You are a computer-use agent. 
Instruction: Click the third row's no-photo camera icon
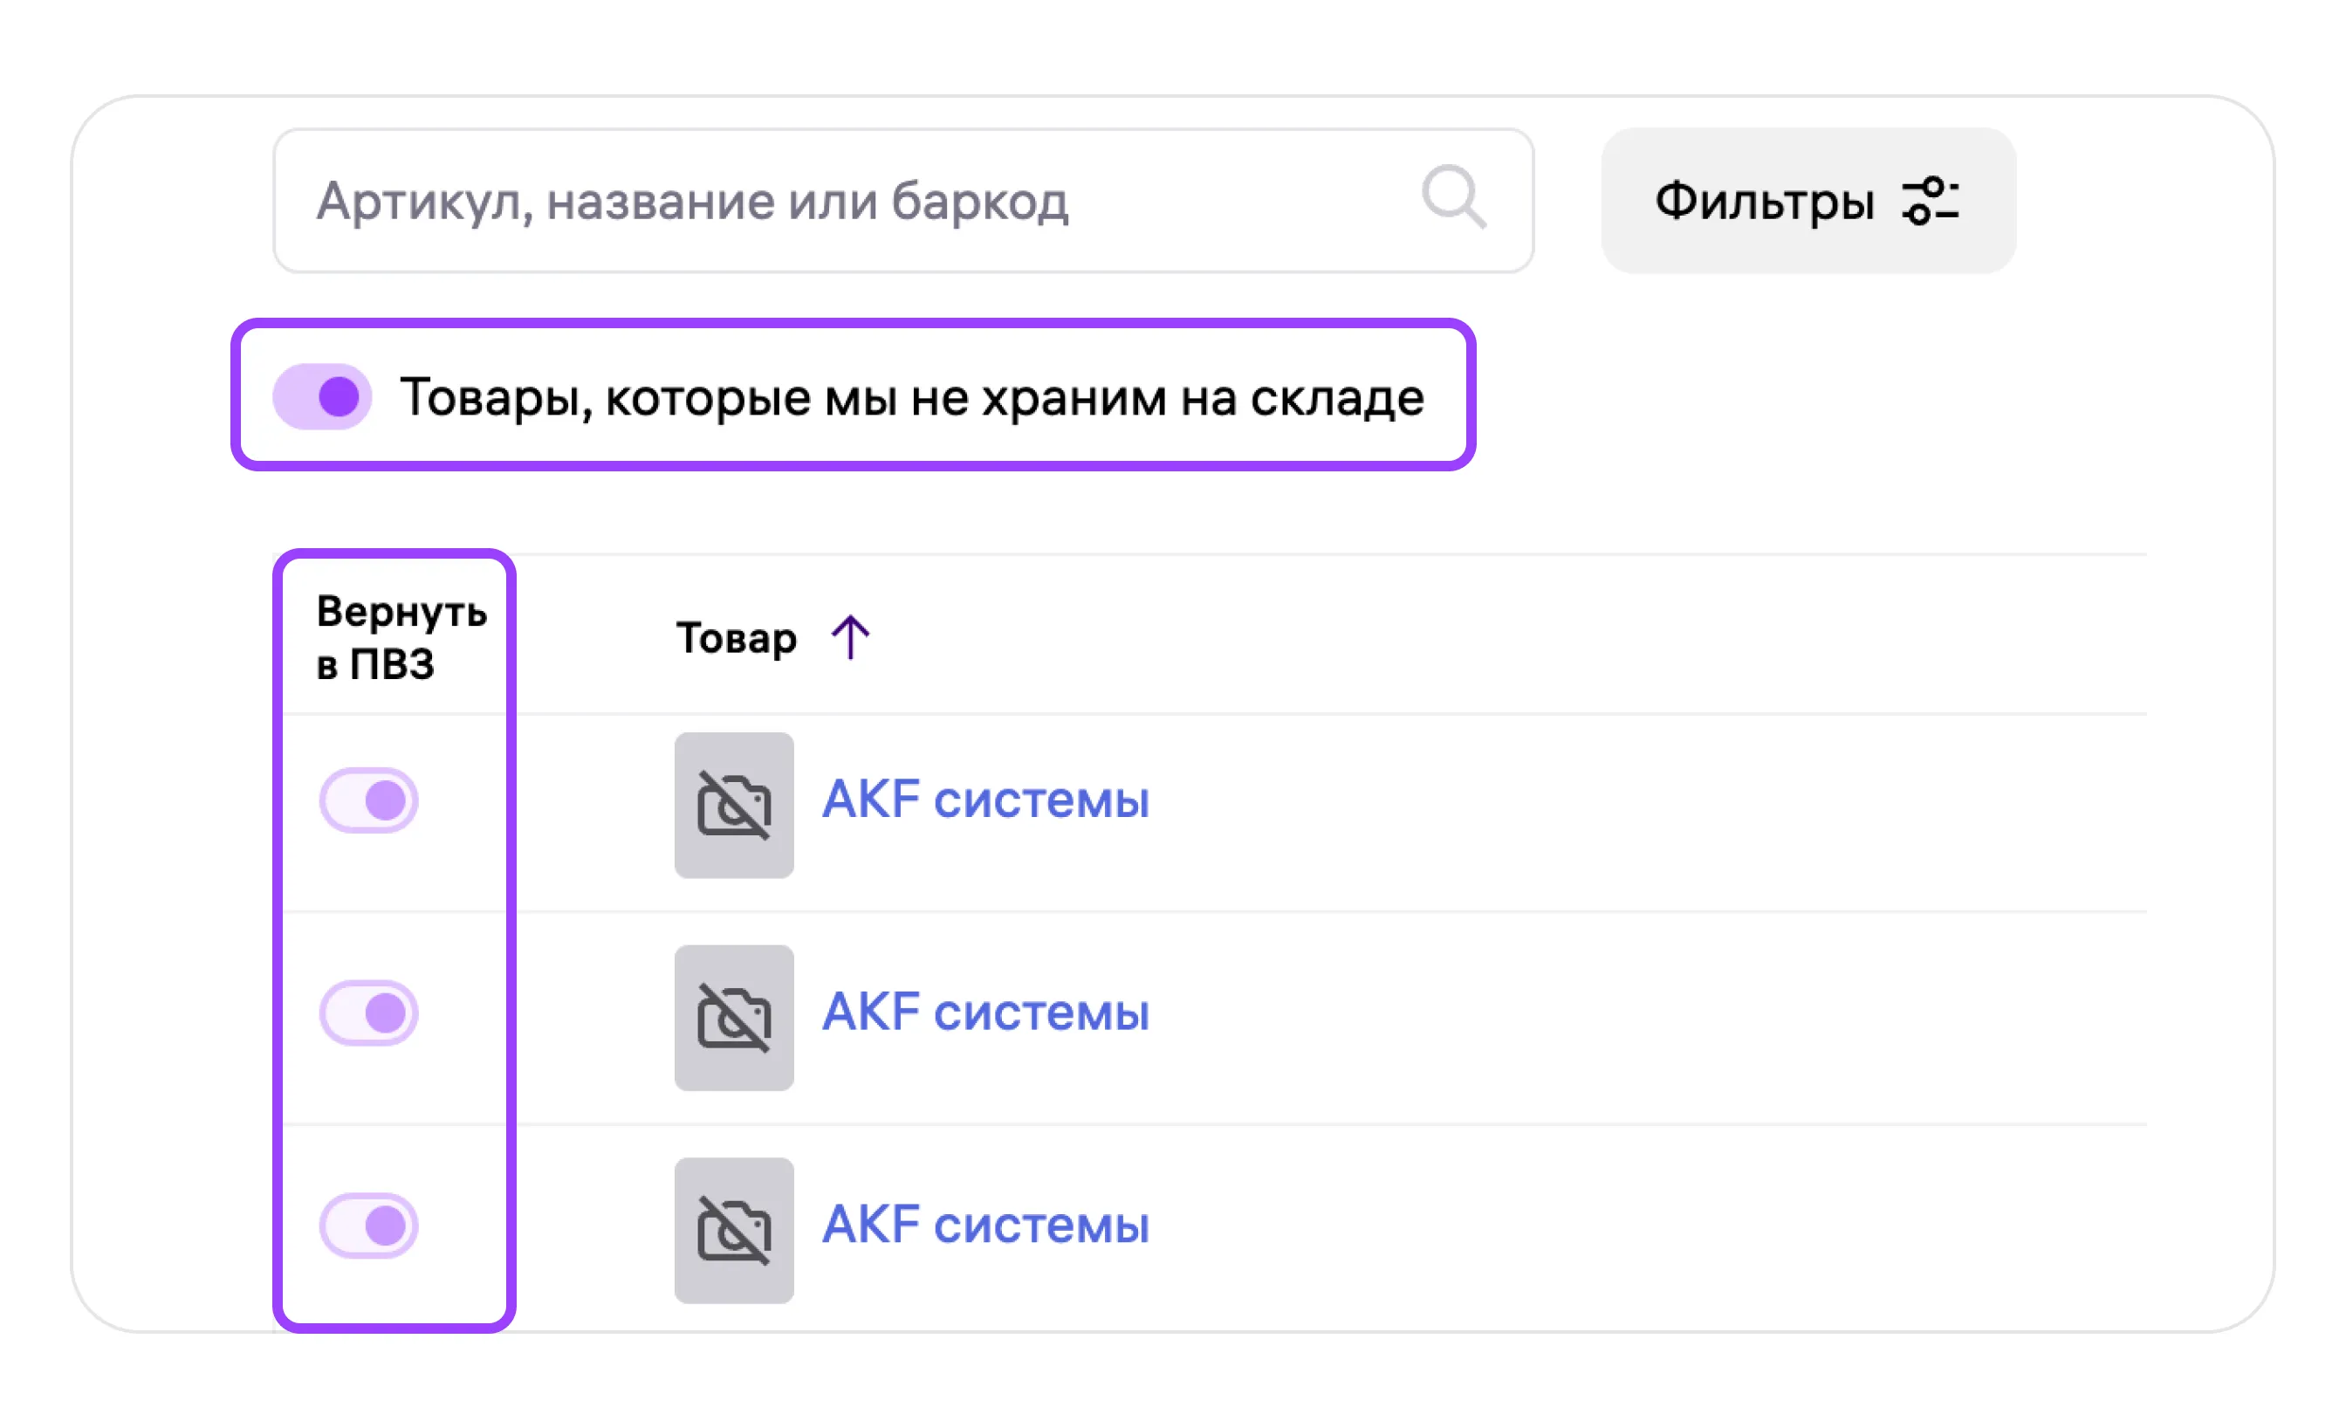pyautogui.click(x=734, y=1229)
